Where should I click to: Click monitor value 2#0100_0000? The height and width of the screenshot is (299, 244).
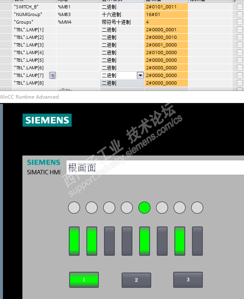pos(166,53)
